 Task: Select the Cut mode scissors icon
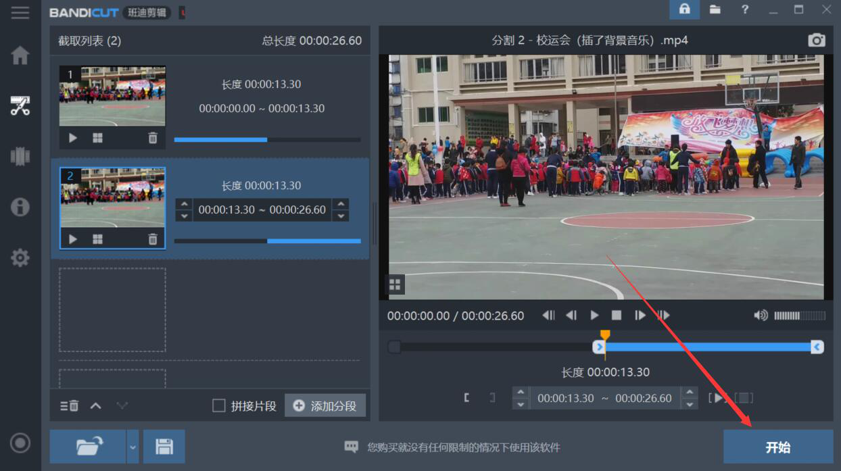(x=20, y=105)
